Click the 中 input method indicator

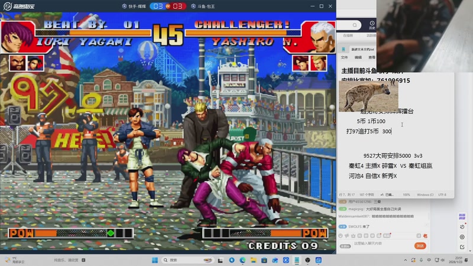(x=429, y=260)
